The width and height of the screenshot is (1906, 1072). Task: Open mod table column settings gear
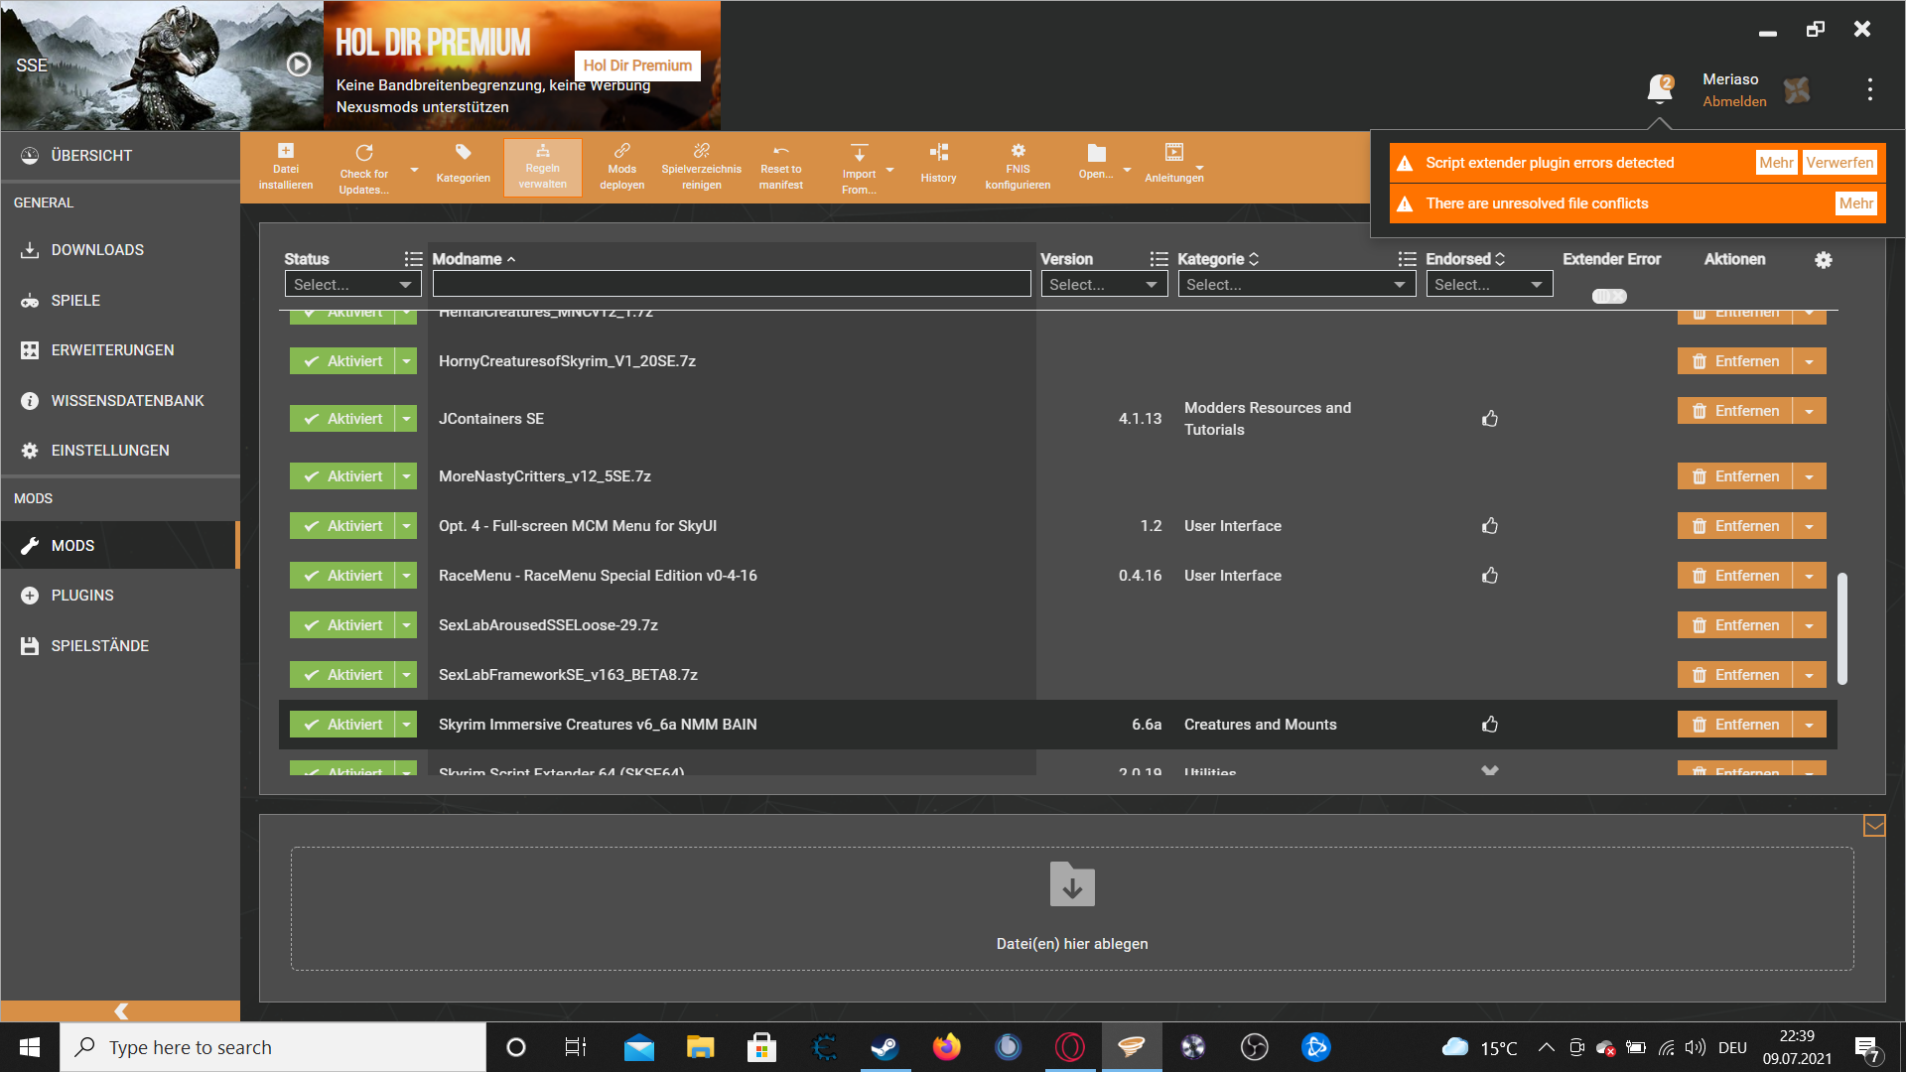[x=1824, y=260]
